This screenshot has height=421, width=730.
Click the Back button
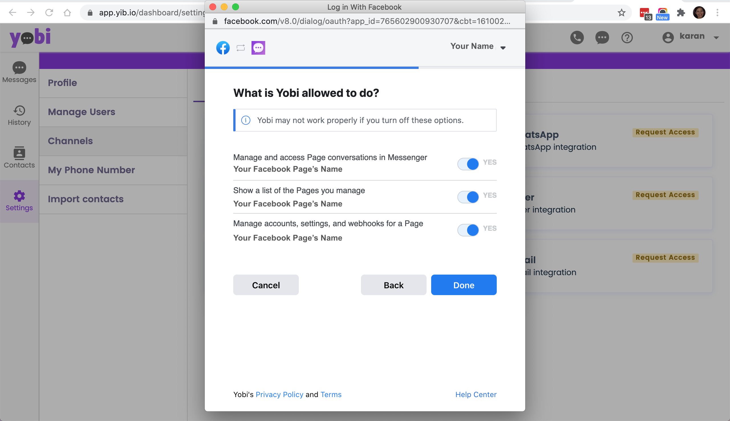point(393,285)
